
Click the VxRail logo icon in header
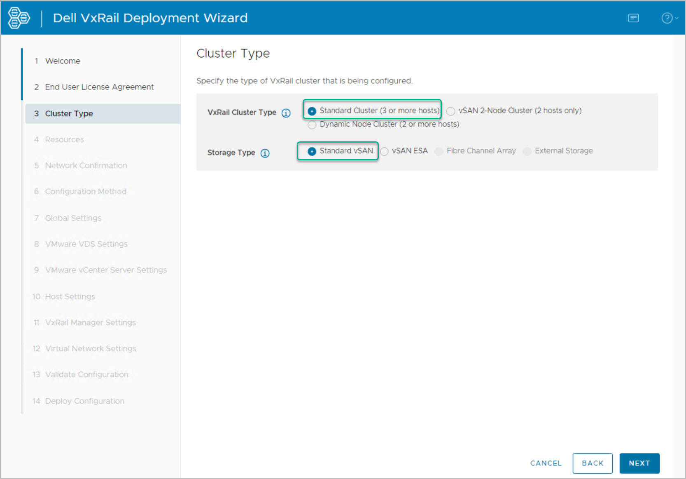pos(19,18)
